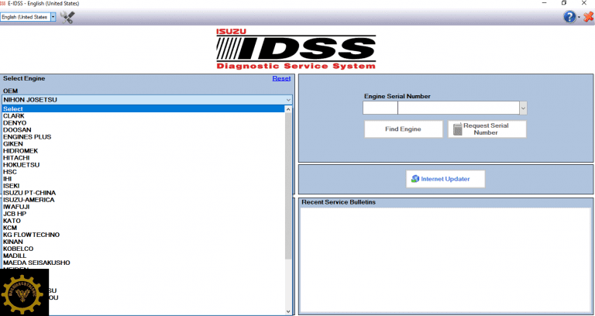Select HOKUETSU from the OEM list

(143, 165)
